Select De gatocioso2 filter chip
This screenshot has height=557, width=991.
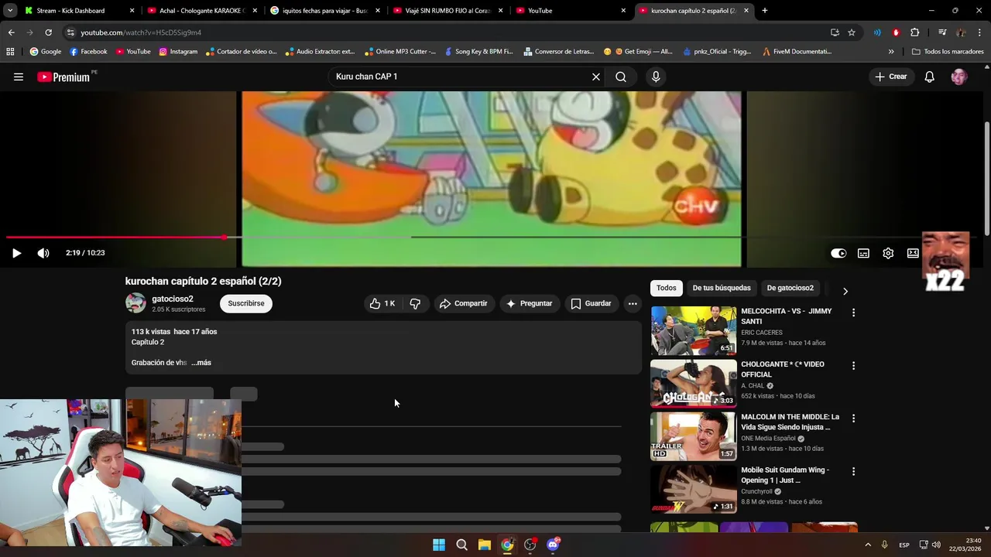[x=790, y=288]
